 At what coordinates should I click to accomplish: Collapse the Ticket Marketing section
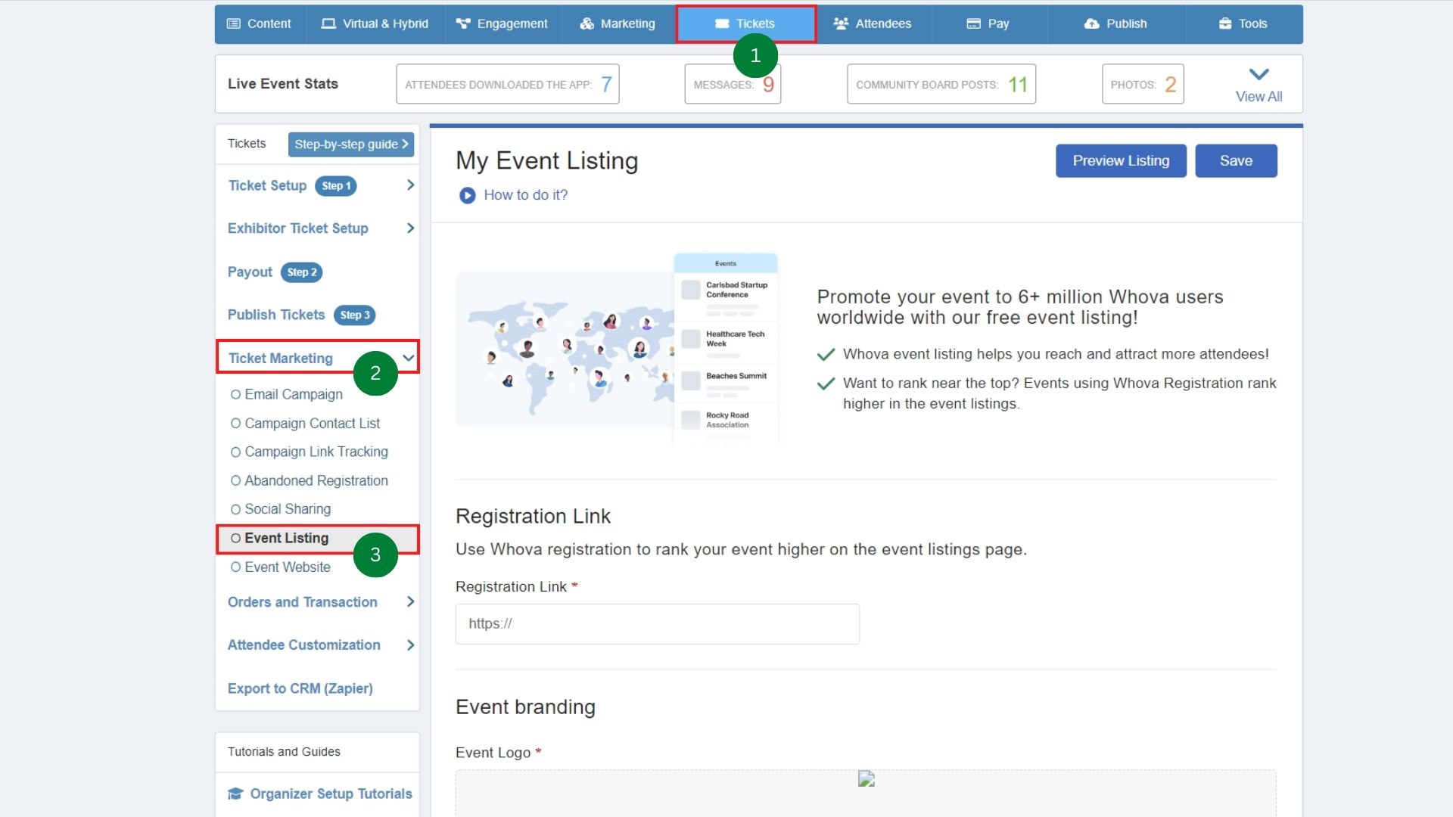(408, 358)
